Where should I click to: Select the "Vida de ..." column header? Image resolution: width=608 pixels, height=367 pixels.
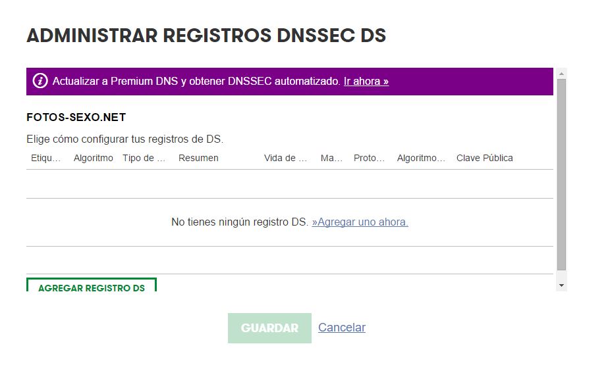[x=285, y=158]
